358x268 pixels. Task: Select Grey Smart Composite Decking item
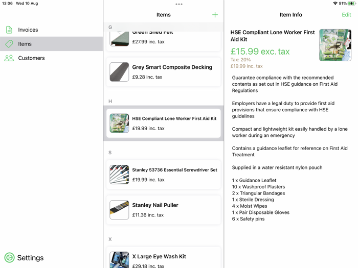172,71
